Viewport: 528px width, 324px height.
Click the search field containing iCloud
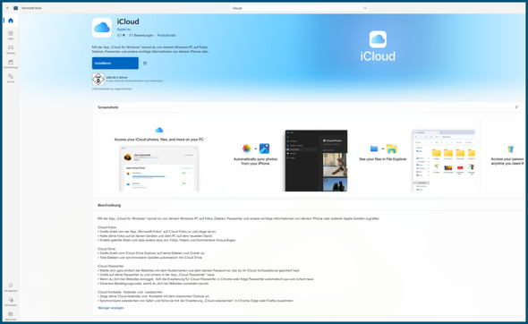click(x=300, y=8)
